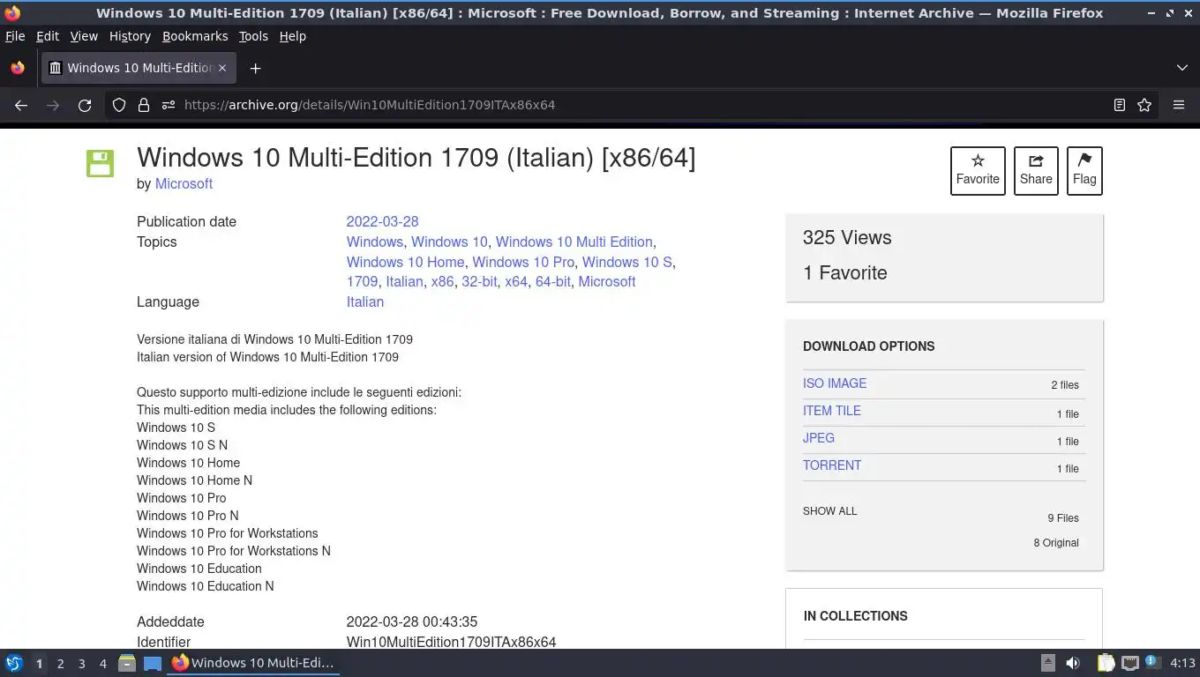Open the desktop start menu icon in taskbar

click(x=14, y=663)
